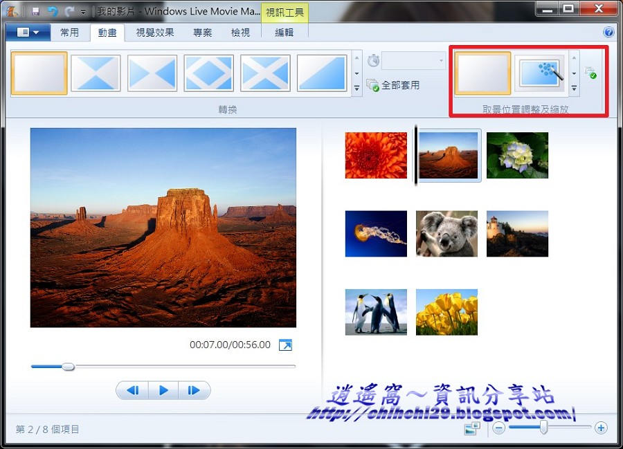Apply the bowtie horizontal transition
This screenshot has height=449, width=623.
152,73
